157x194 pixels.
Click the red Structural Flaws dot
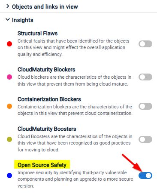pos(9,44)
